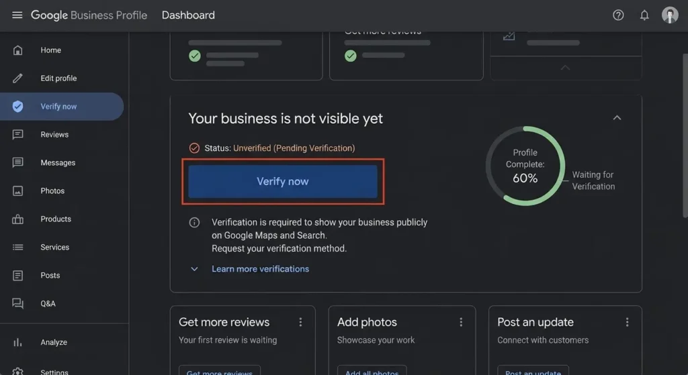Viewport: 688px width, 375px height.
Task: Click the Posts icon in sidebar
Action: (x=17, y=276)
